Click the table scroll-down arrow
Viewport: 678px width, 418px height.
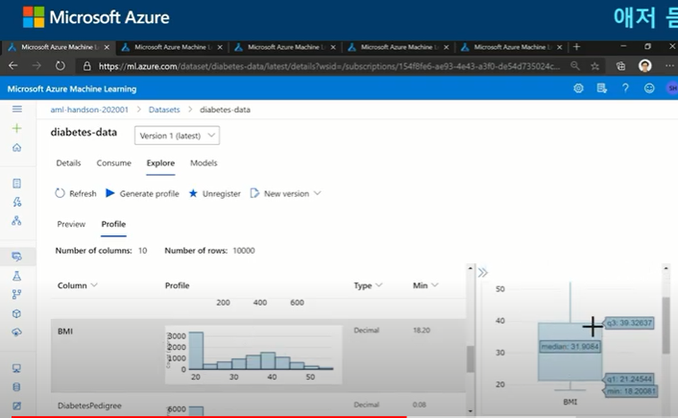(471, 410)
